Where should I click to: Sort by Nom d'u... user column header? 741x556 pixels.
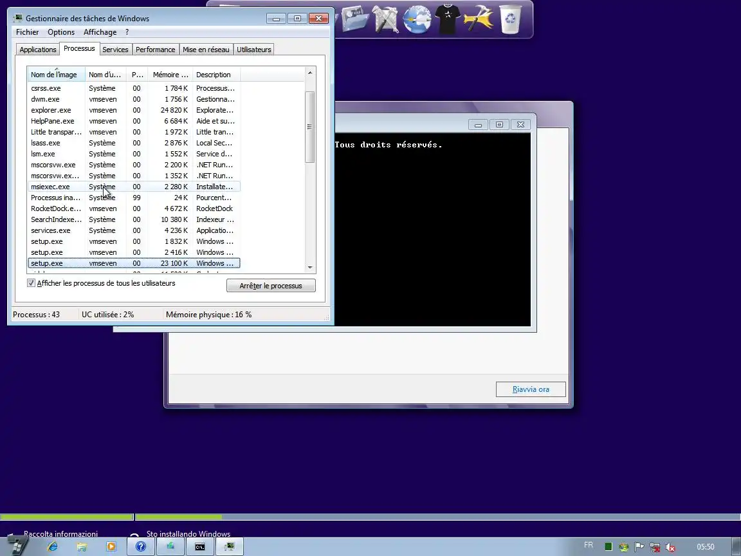click(x=106, y=75)
